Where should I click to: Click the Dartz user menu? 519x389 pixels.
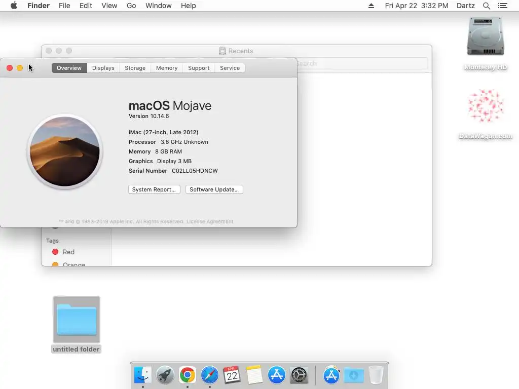pos(465,6)
